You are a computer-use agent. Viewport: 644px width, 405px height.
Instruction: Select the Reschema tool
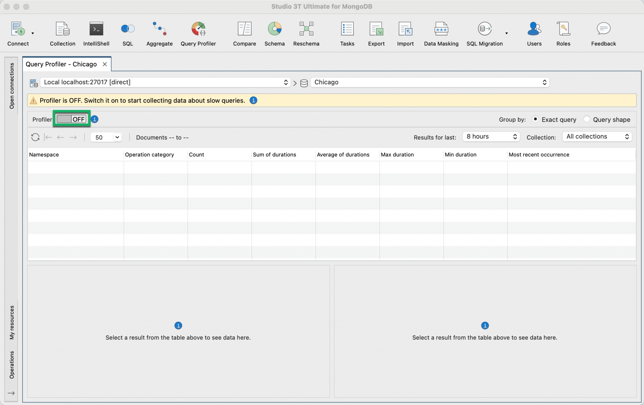[x=306, y=33]
